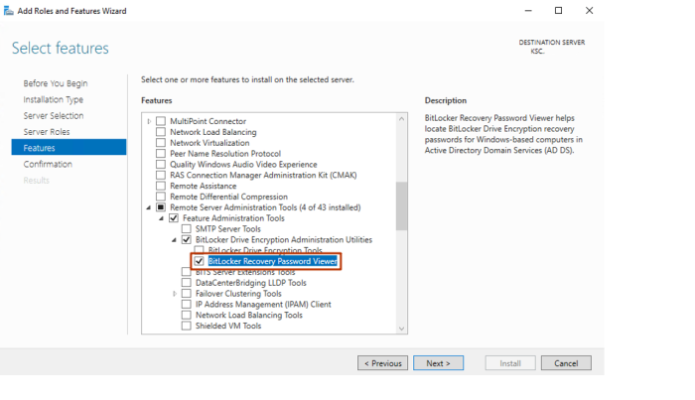Check the Network Load Balancing Tools checkbox
695x400 pixels.
[x=187, y=315]
